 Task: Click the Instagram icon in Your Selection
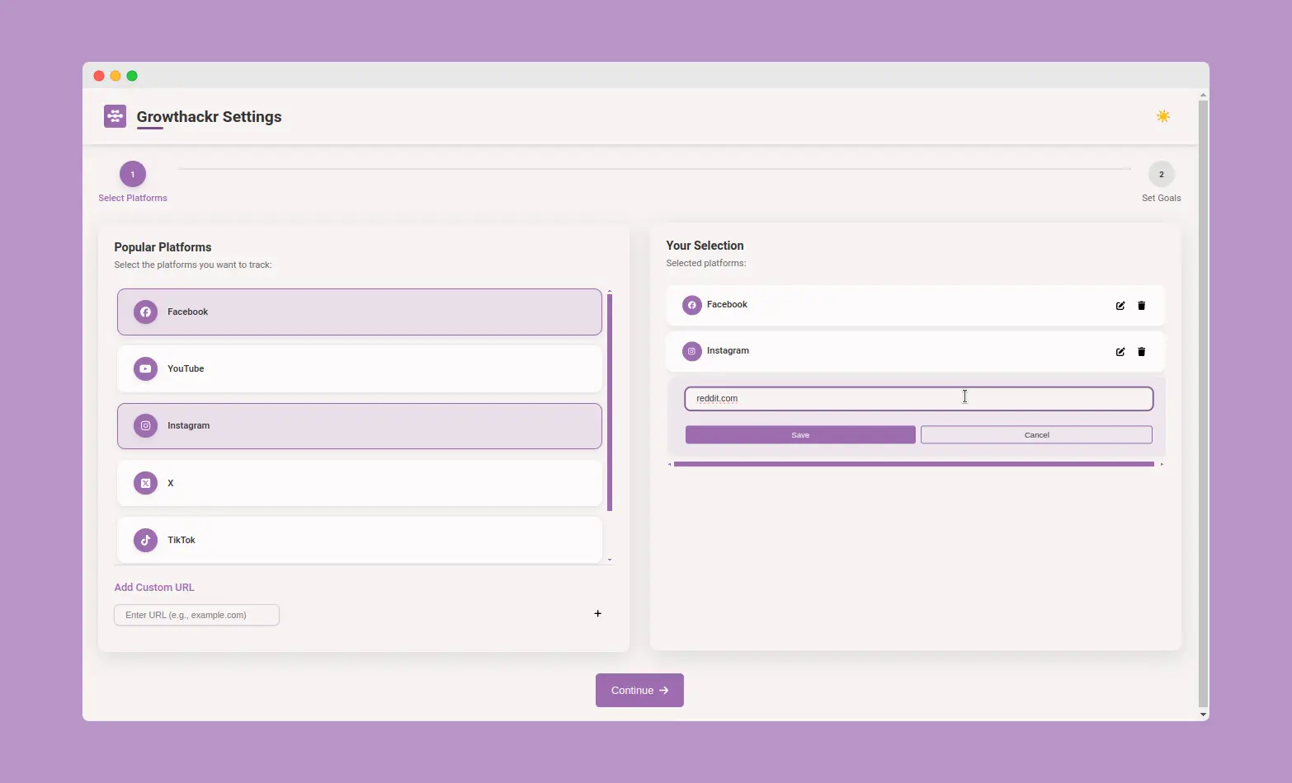pyautogui.click(x=691, y=351)
